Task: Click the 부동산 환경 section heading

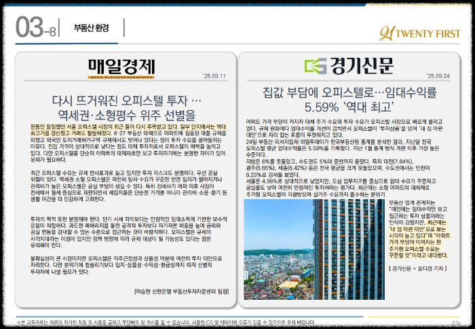Action: [x=91, y=28]
